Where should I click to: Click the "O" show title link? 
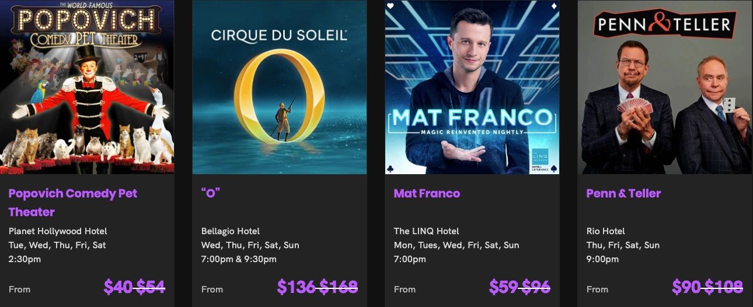tap(210, 193)
